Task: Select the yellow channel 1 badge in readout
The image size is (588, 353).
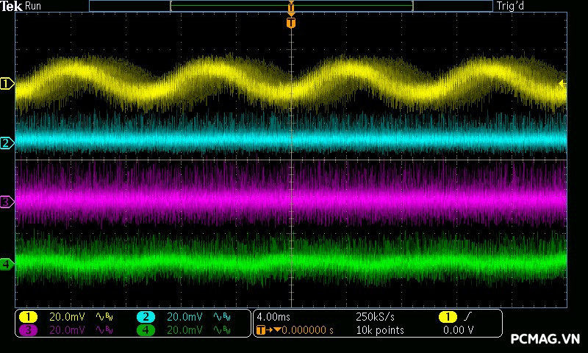Action: (x=28, y=317)
